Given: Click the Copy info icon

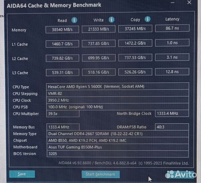Looking at the screenshot, I should point(147,19).
